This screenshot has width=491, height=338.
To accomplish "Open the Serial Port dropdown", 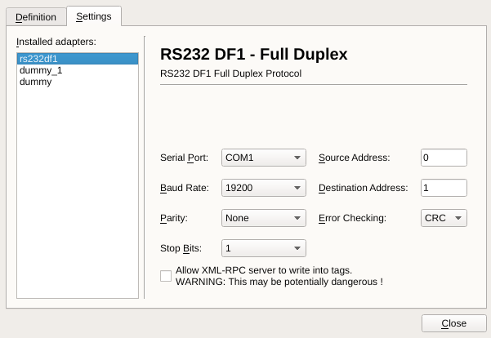I will click(x=263, y=158).
